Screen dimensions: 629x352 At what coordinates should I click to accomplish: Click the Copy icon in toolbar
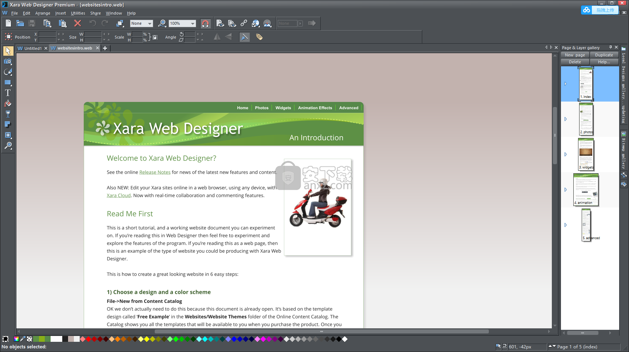point(47,23)
